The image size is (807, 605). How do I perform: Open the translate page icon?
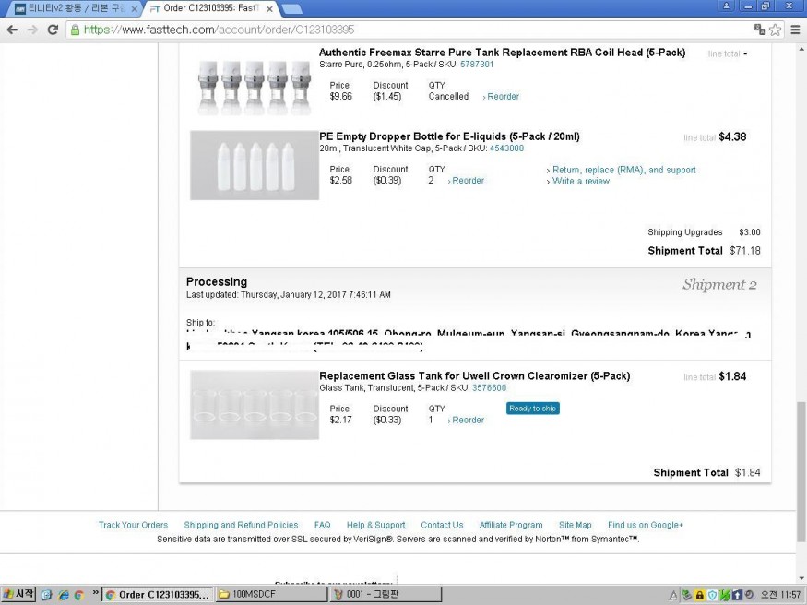coord(760,30)
